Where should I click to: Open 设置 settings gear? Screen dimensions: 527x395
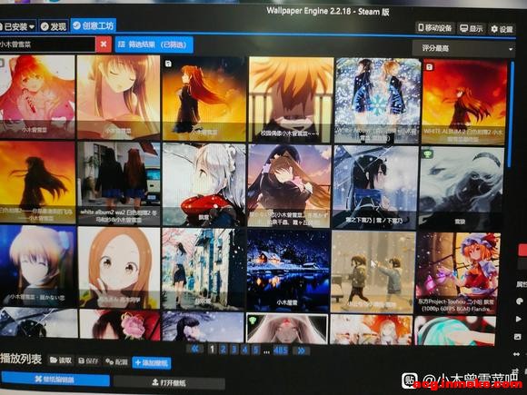[502, 30]
